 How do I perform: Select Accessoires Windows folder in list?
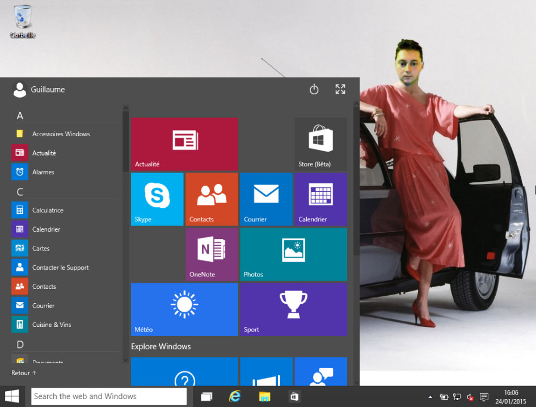61,134
